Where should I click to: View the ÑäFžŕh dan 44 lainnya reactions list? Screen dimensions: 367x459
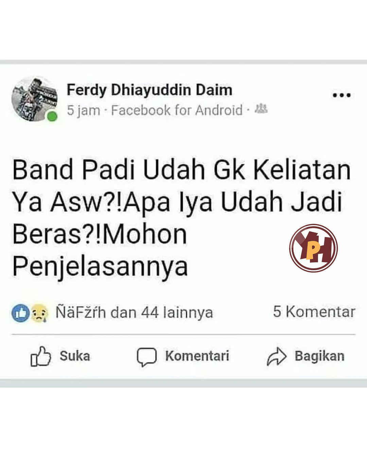pyautogui.click(x=134, y=312)
